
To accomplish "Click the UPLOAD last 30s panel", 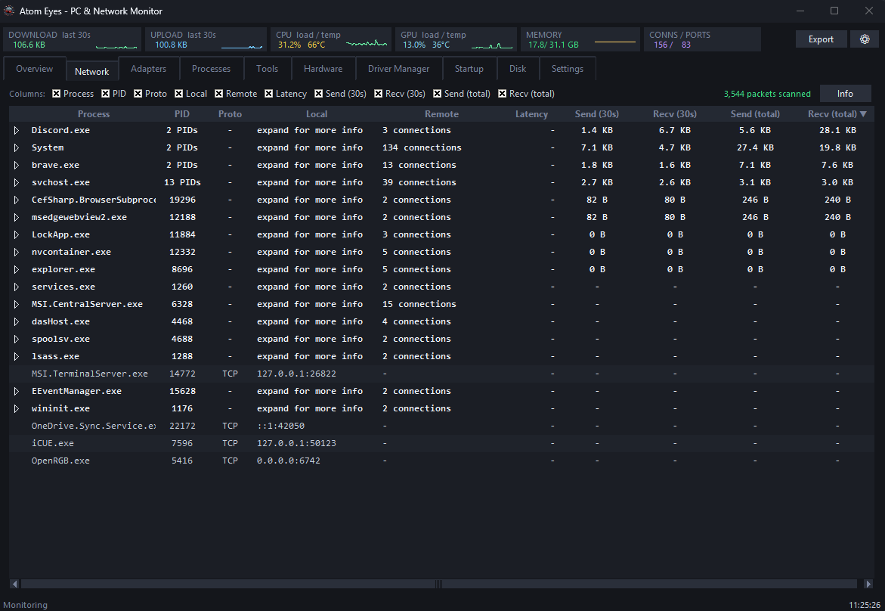I will pos(206,39).
